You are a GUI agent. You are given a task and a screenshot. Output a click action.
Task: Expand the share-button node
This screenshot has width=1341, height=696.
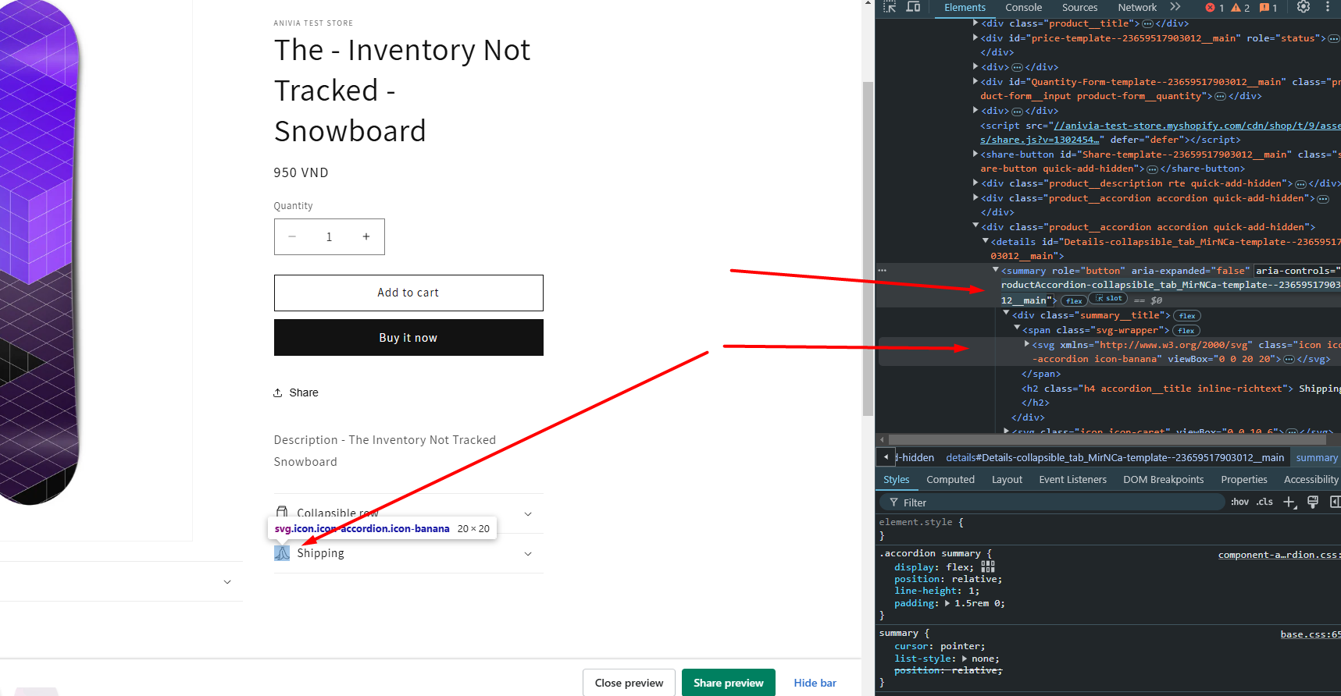click(975, 154)
